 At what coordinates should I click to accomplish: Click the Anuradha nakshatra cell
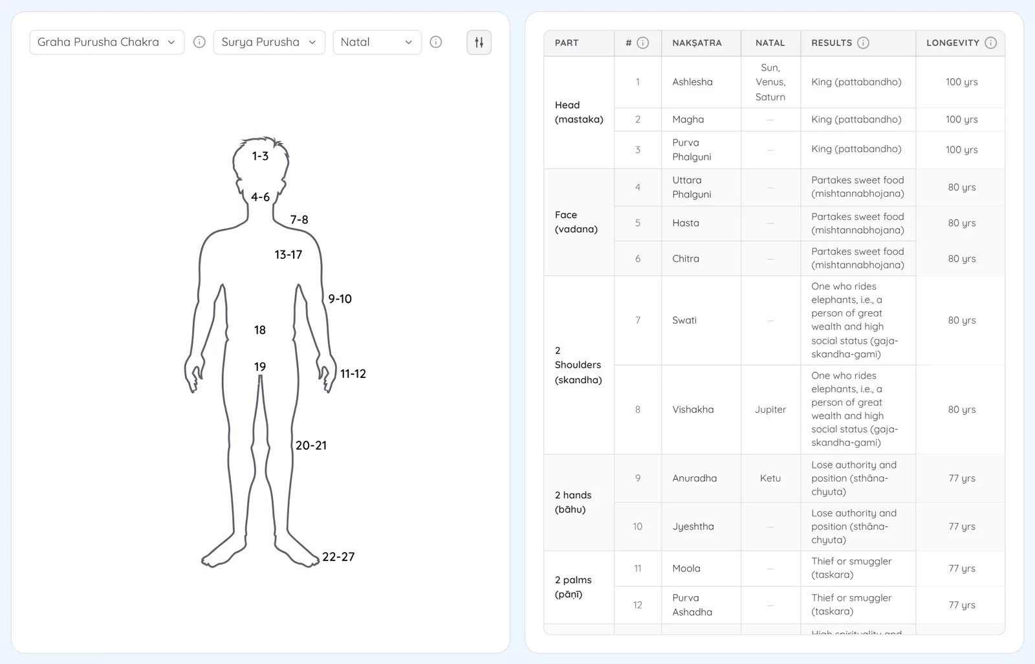(701, 478)
